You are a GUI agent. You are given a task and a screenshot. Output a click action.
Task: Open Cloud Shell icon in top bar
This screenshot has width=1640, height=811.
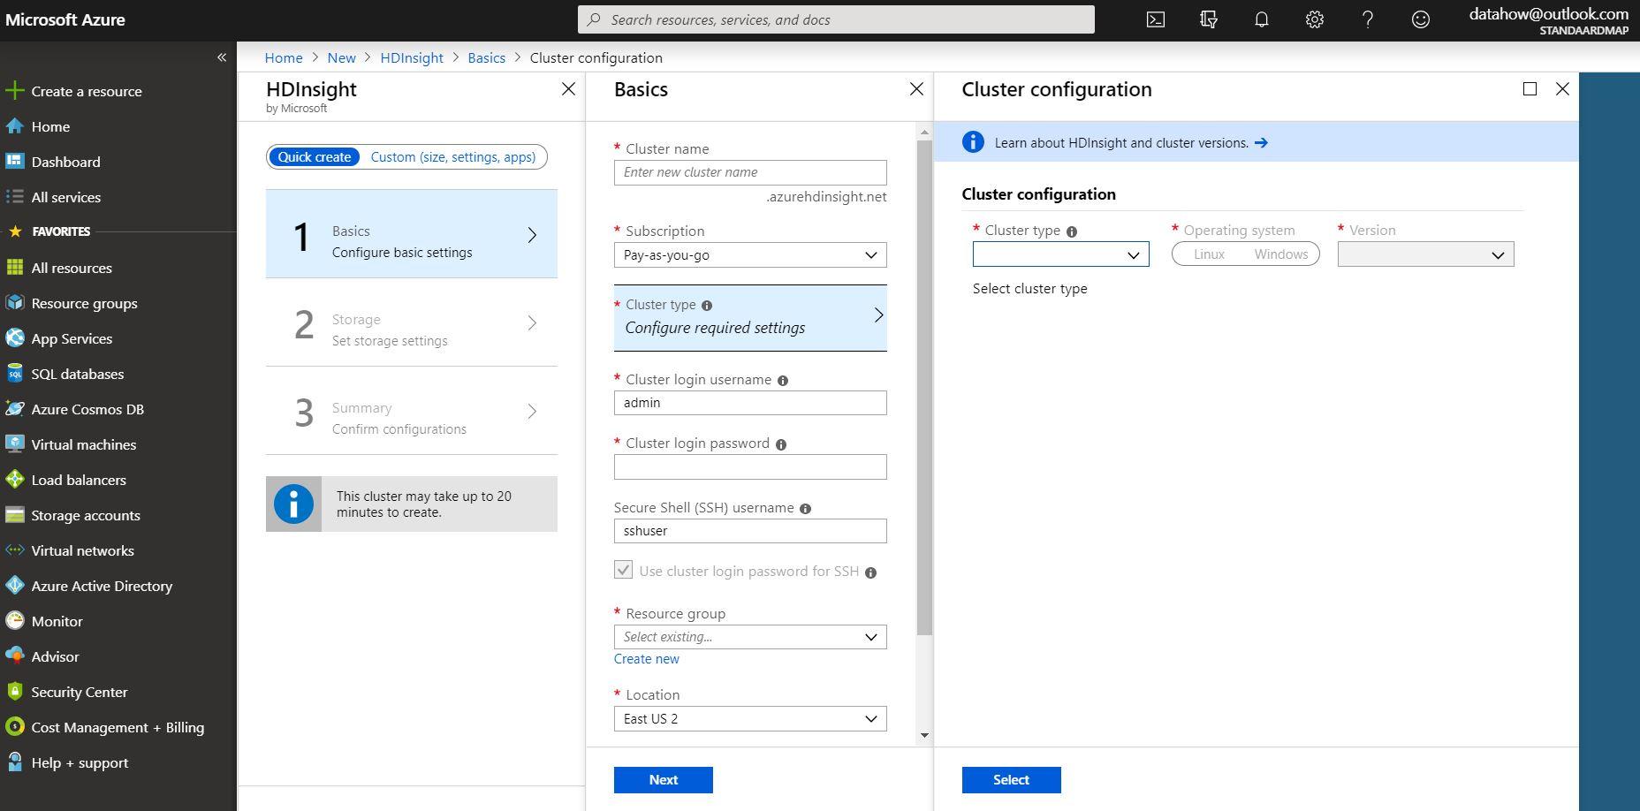point(1155,19)
